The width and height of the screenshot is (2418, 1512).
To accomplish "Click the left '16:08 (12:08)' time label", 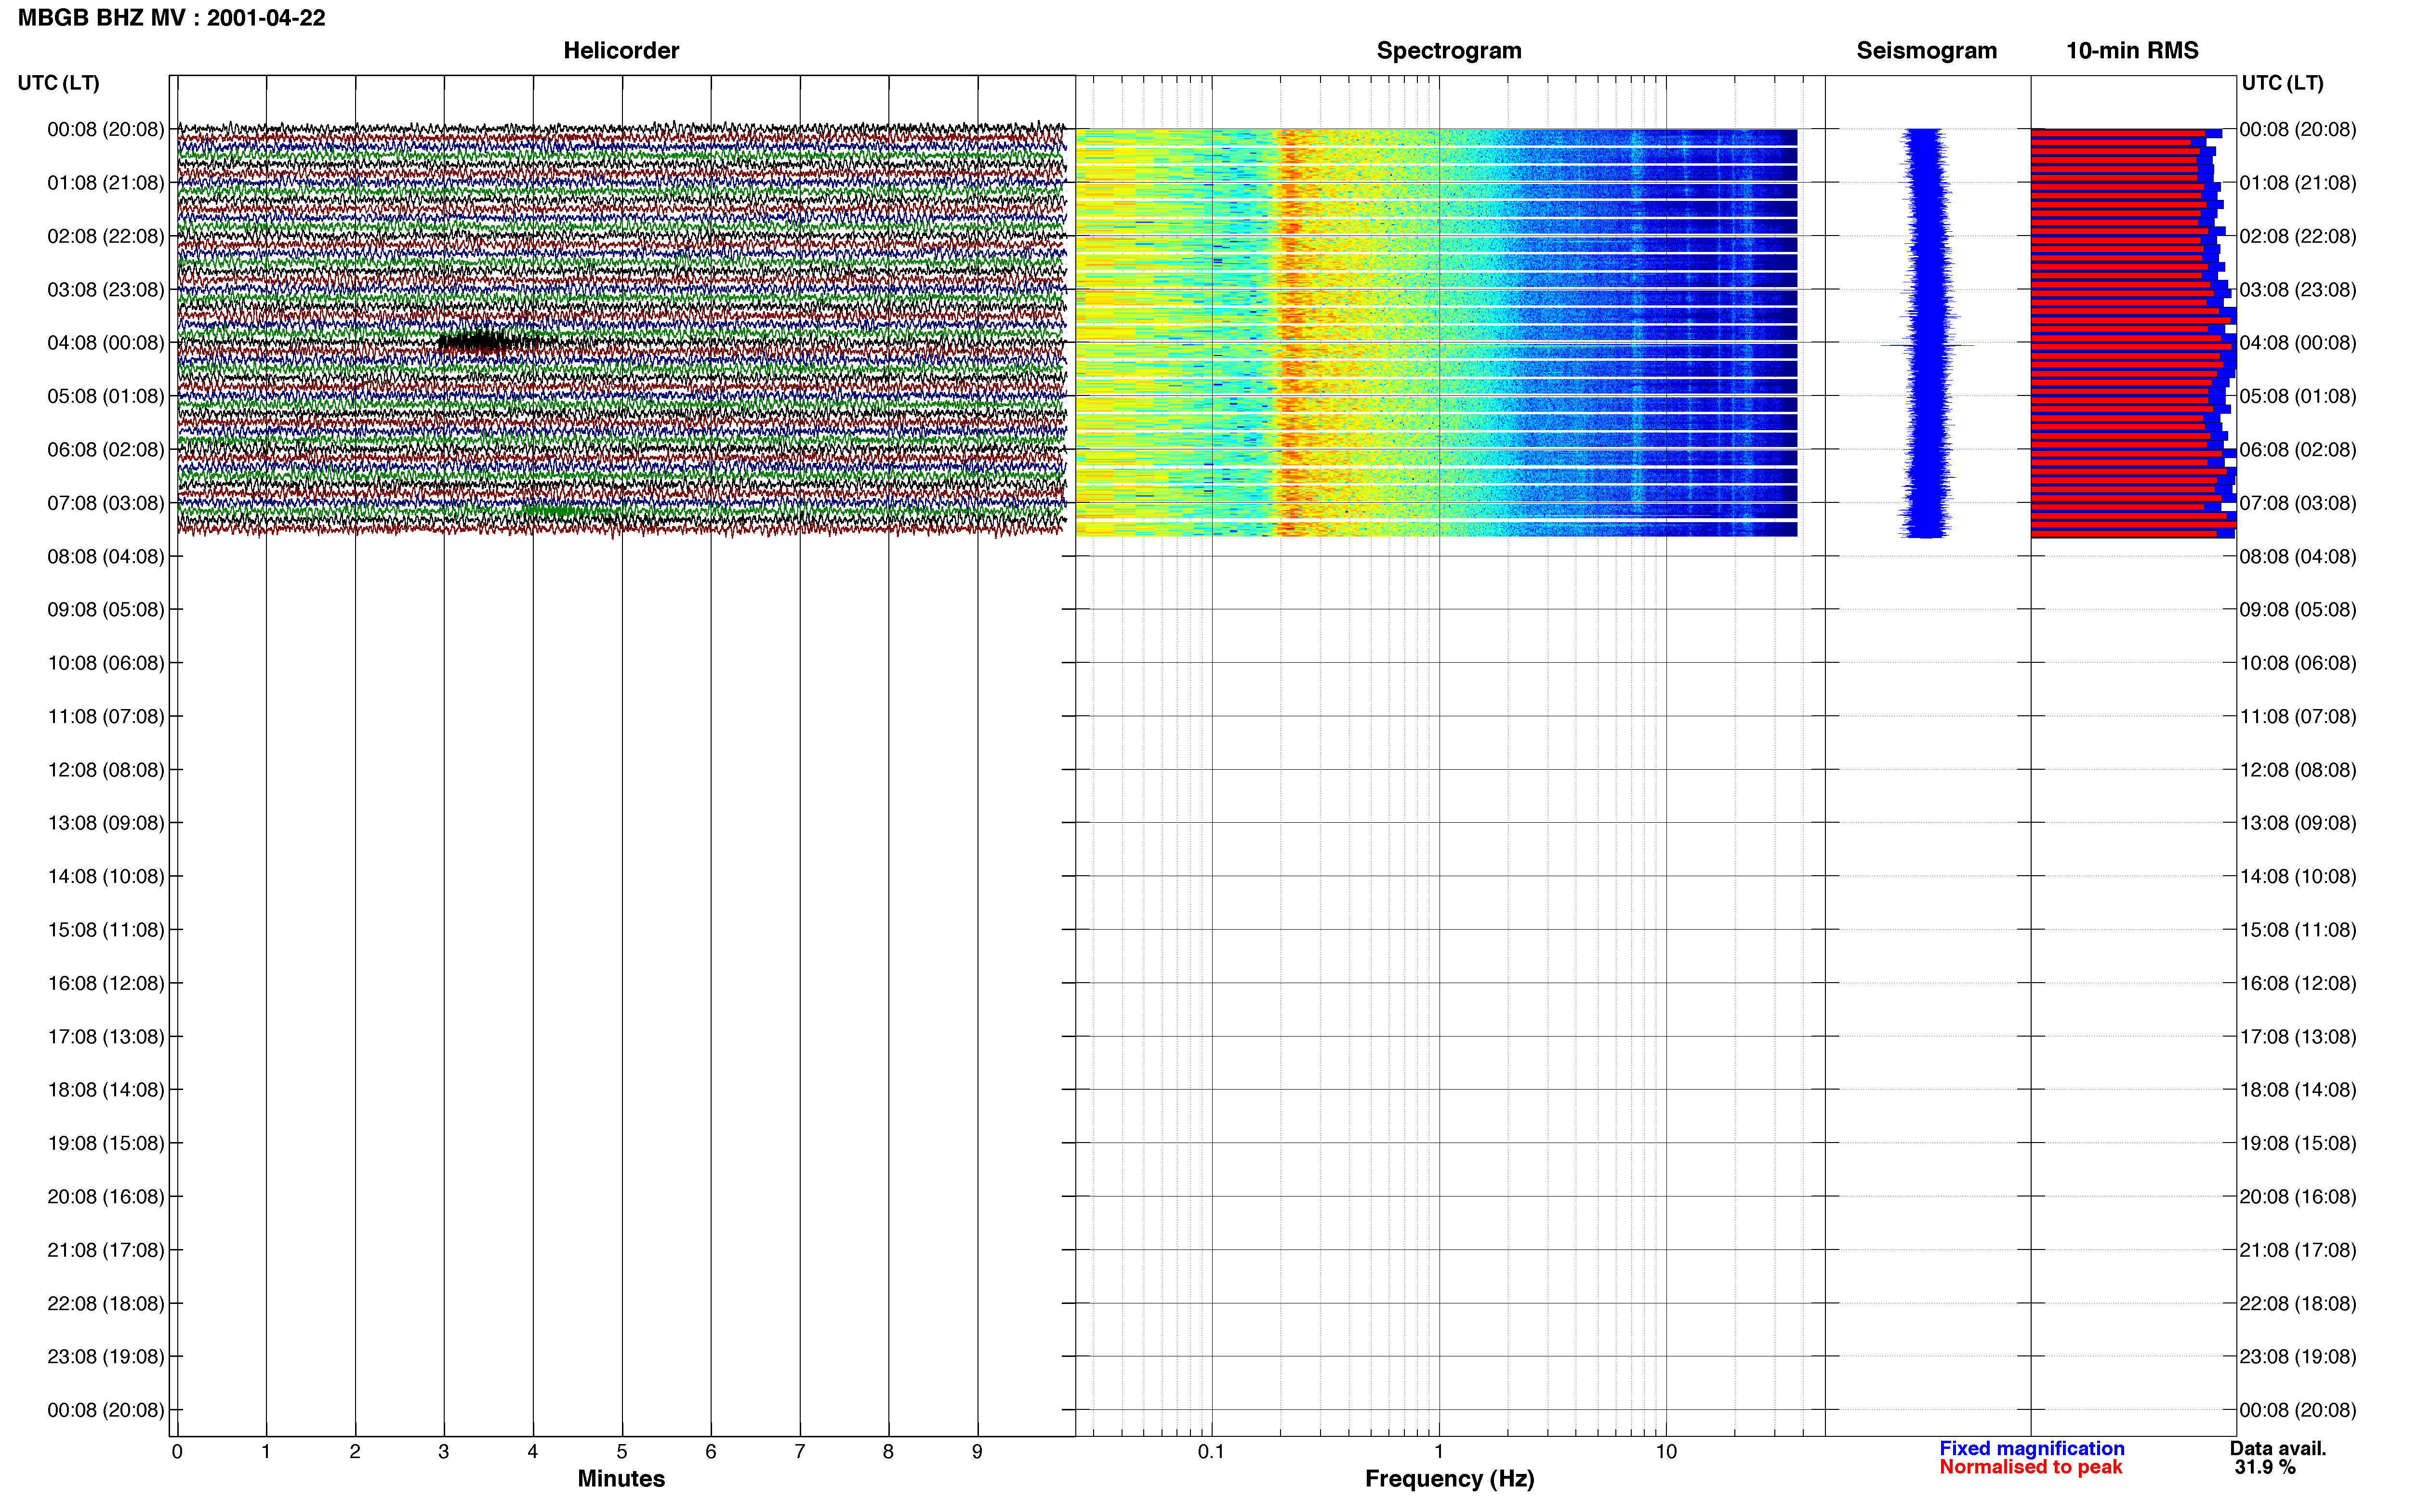I will 105,983.
